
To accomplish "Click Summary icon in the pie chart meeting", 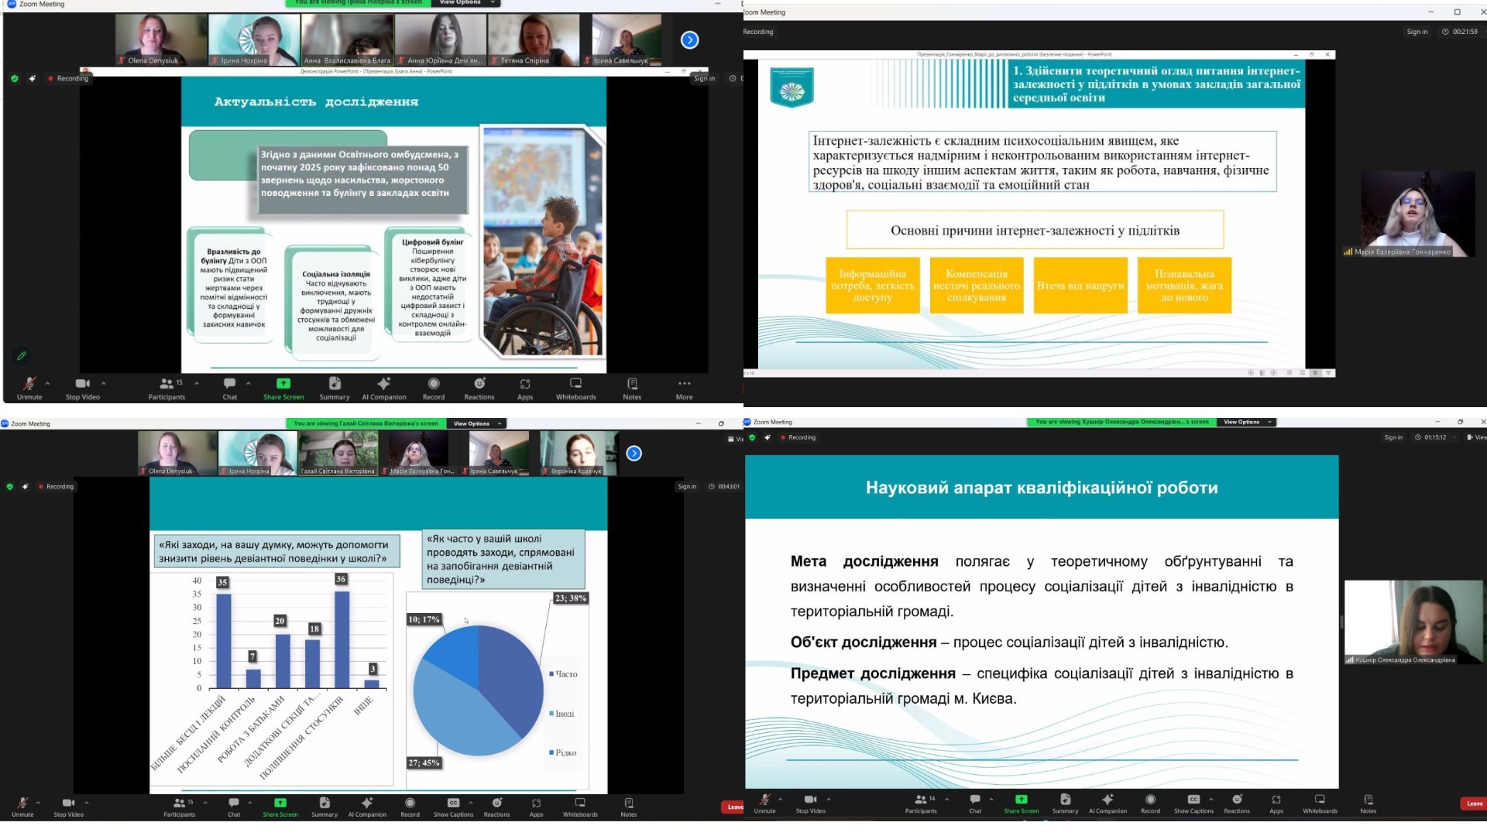I will pyautogui.click(x=325, y=807).
